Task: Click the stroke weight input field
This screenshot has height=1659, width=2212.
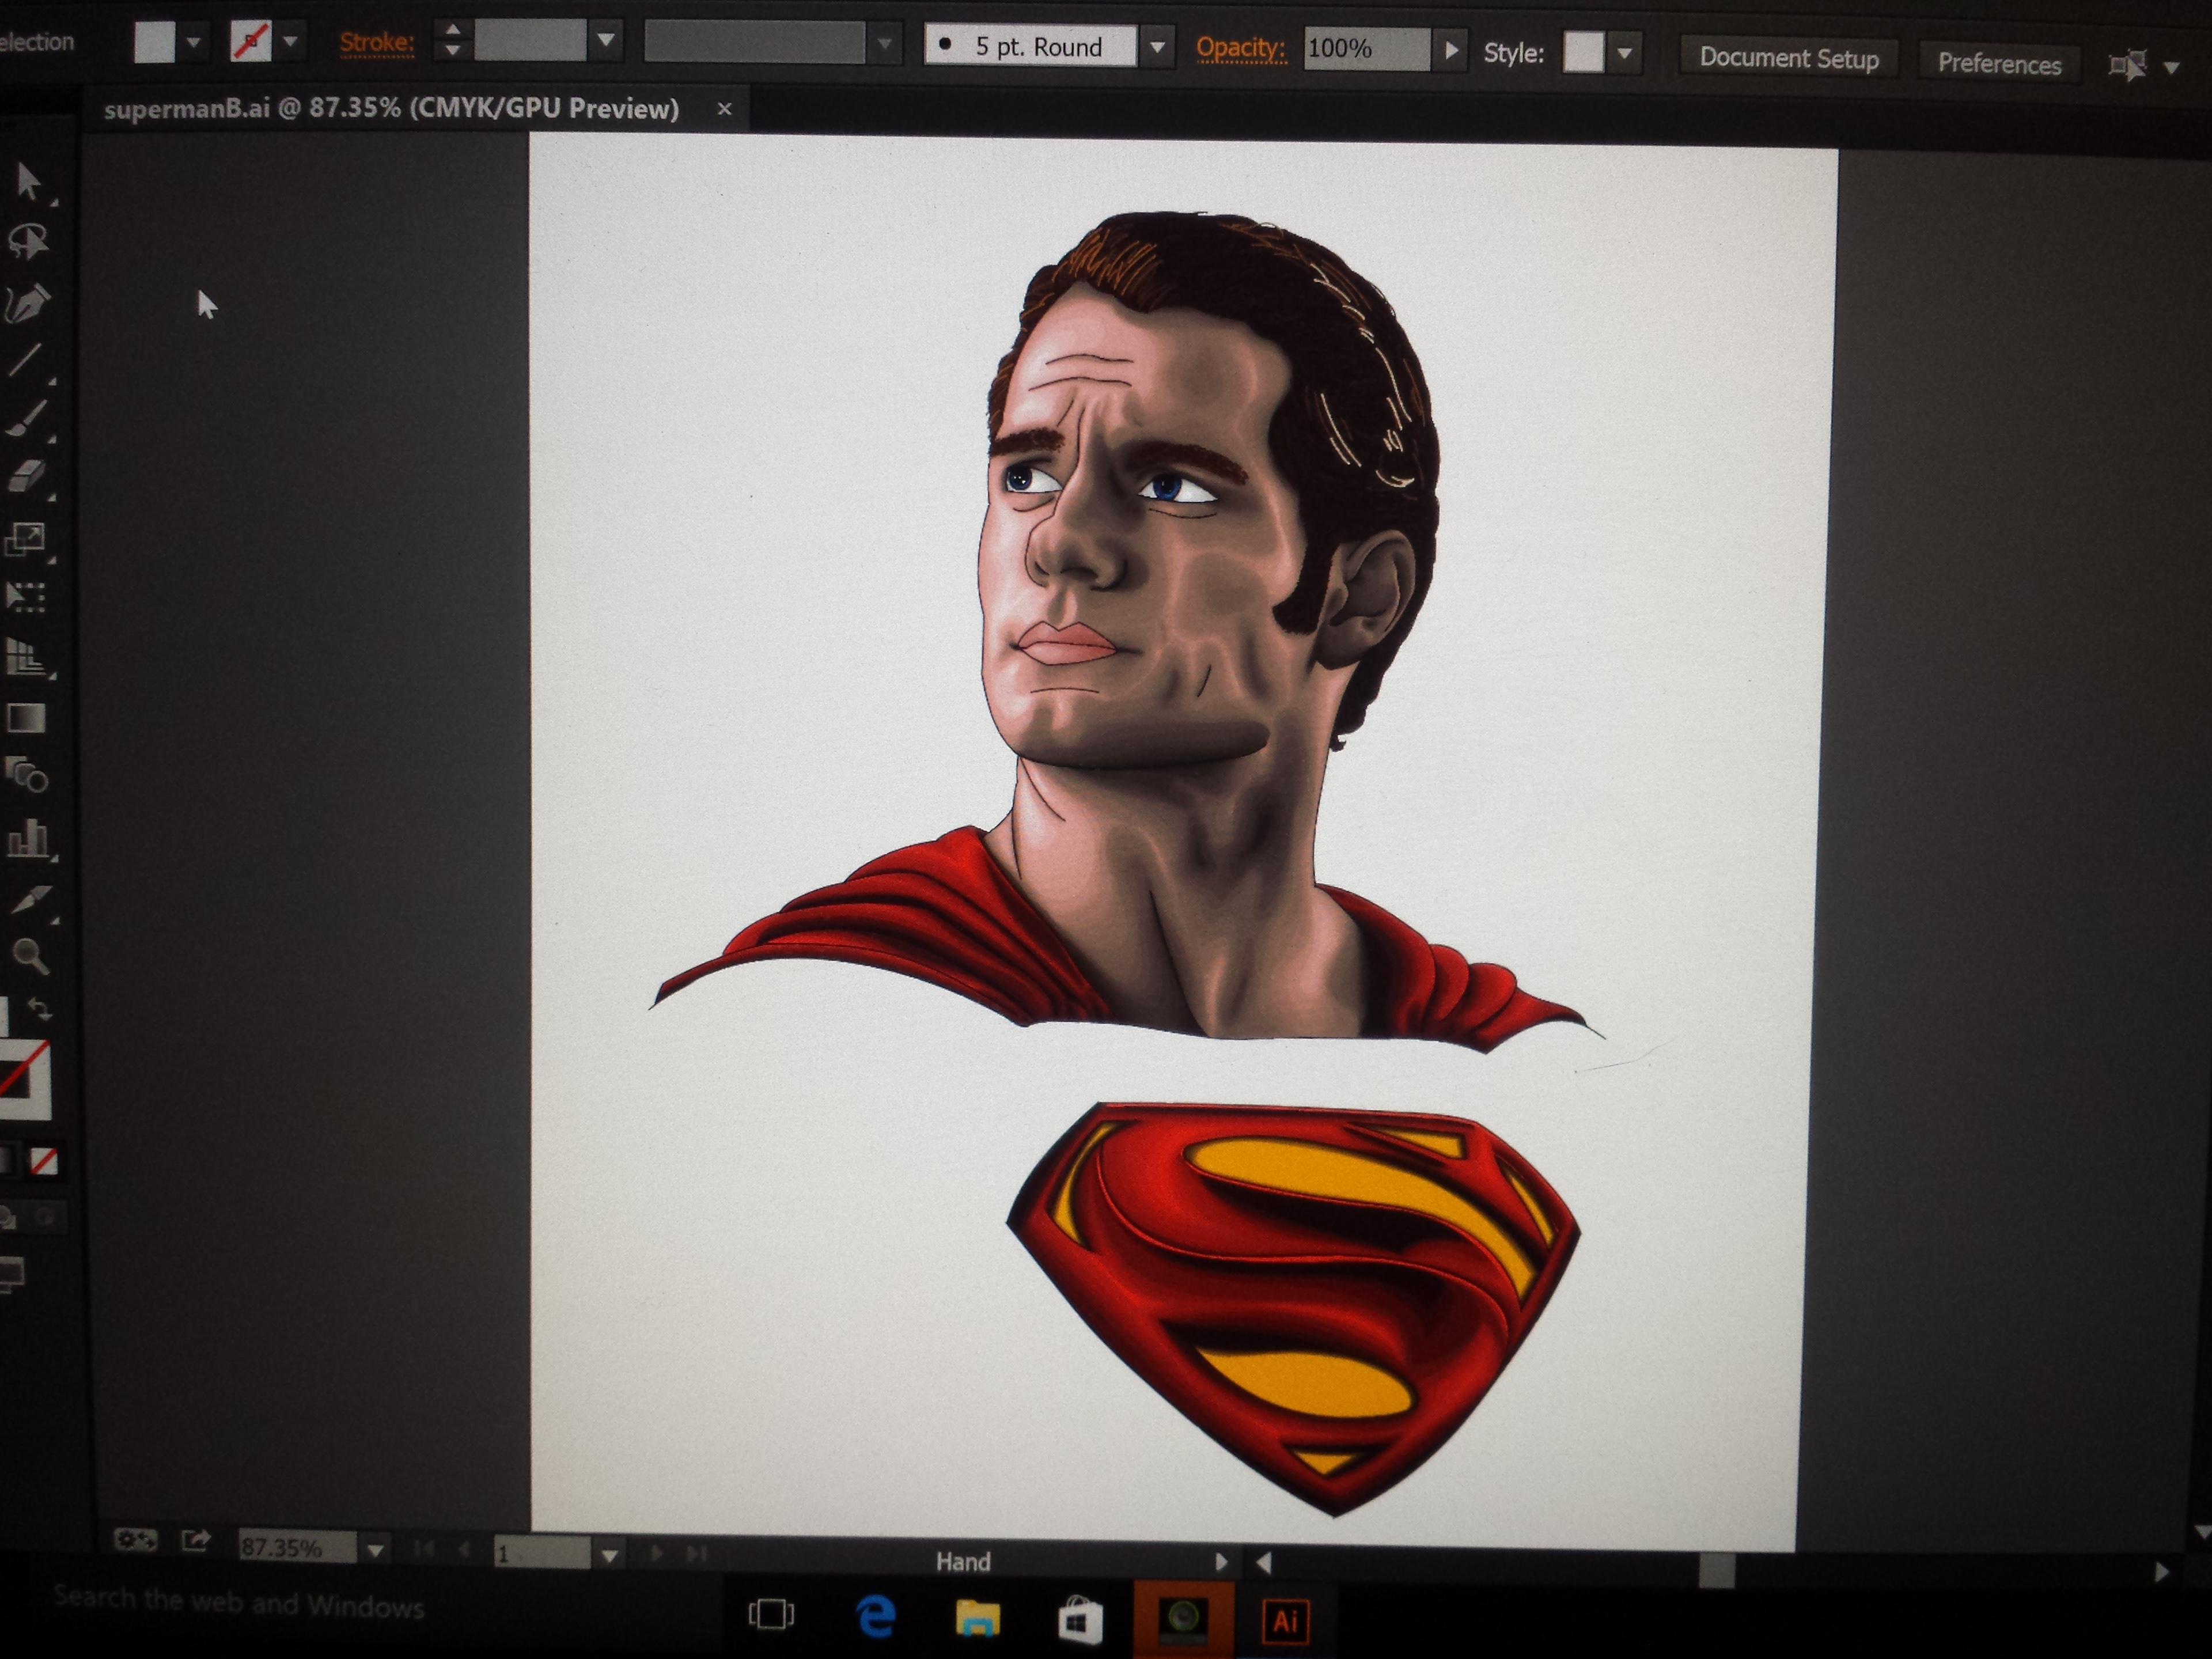Action: click(530, 40)
